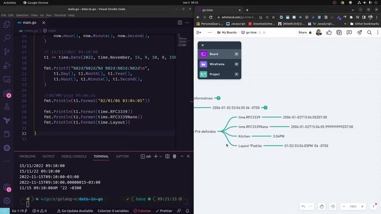381x214 pixels.
Task: Select Project in the popup menu
Action: pos(220,74)
